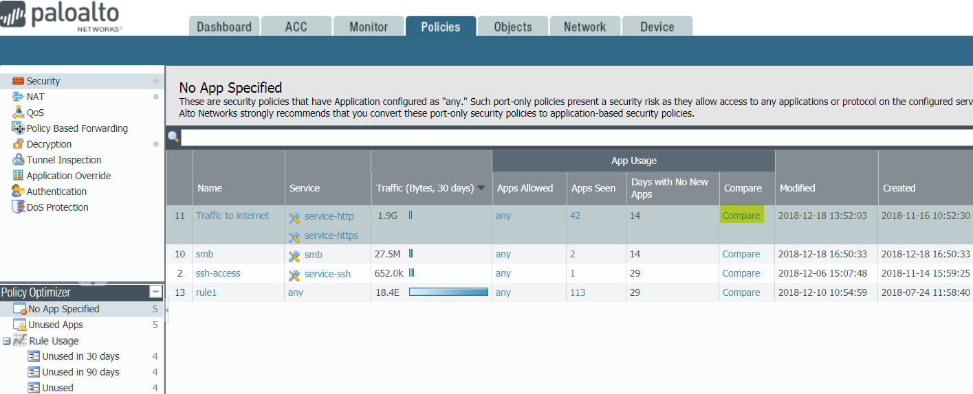Select the QoS policy icon
This screenshot has width=973, height=394.
18,113
